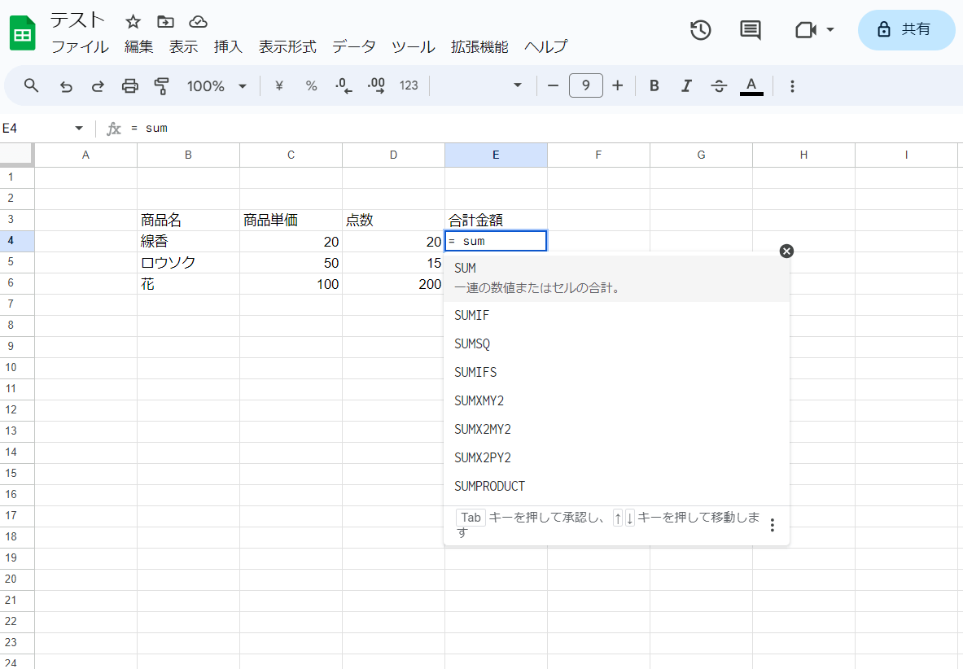Expand the E4 name box dropdown
Image resolution: width=963 pixels, height=669 pixels.
coord(79,129)
